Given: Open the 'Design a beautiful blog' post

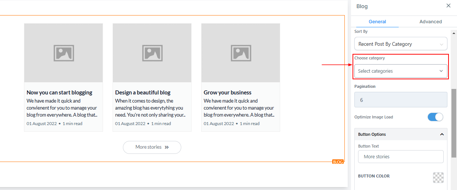Looking at the screenshot, I should (143, 93).
